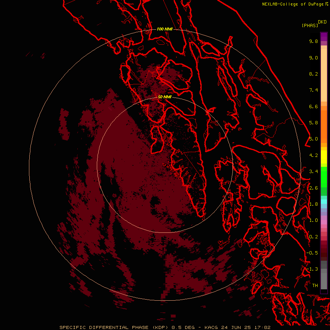Viewport: 330px width, 330px height.
Task: Click the purple top segment of color bar
Action: [324, 37]
